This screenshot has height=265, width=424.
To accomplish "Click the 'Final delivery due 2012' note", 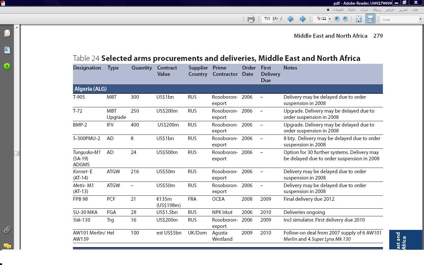I will coord(309,199).
